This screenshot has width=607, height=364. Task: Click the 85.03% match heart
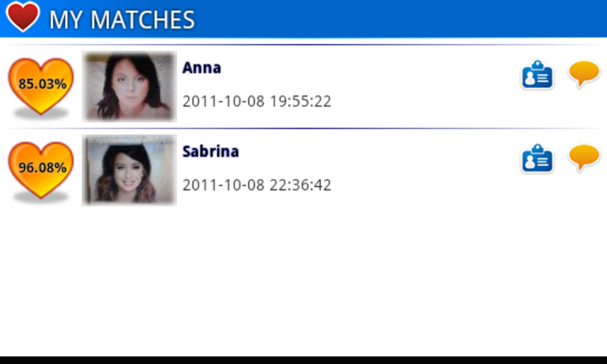click(x=41, y=86)
